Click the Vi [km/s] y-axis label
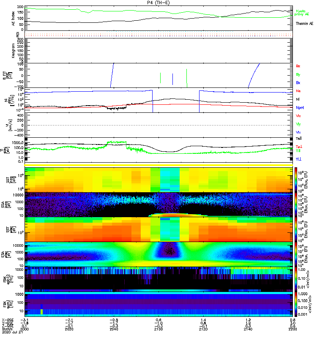This screenshot has width=317, height=338. [10, 125]
